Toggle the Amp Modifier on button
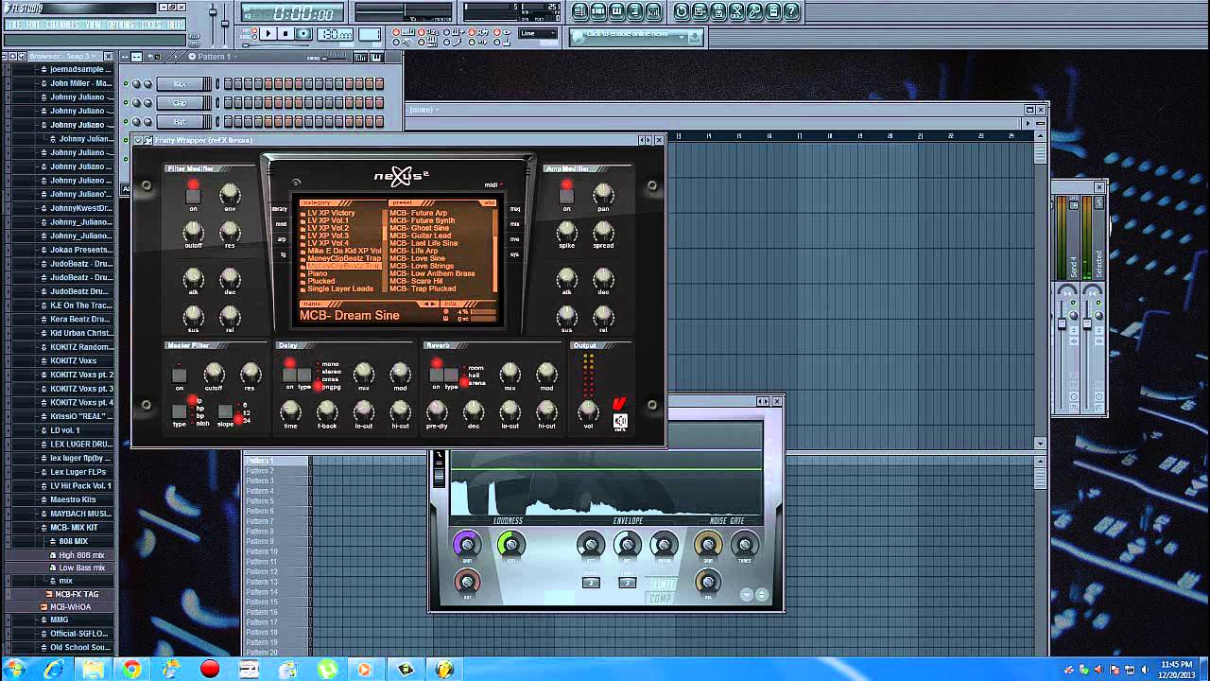This screenshot has width=1210, height=681. point(566,196)
